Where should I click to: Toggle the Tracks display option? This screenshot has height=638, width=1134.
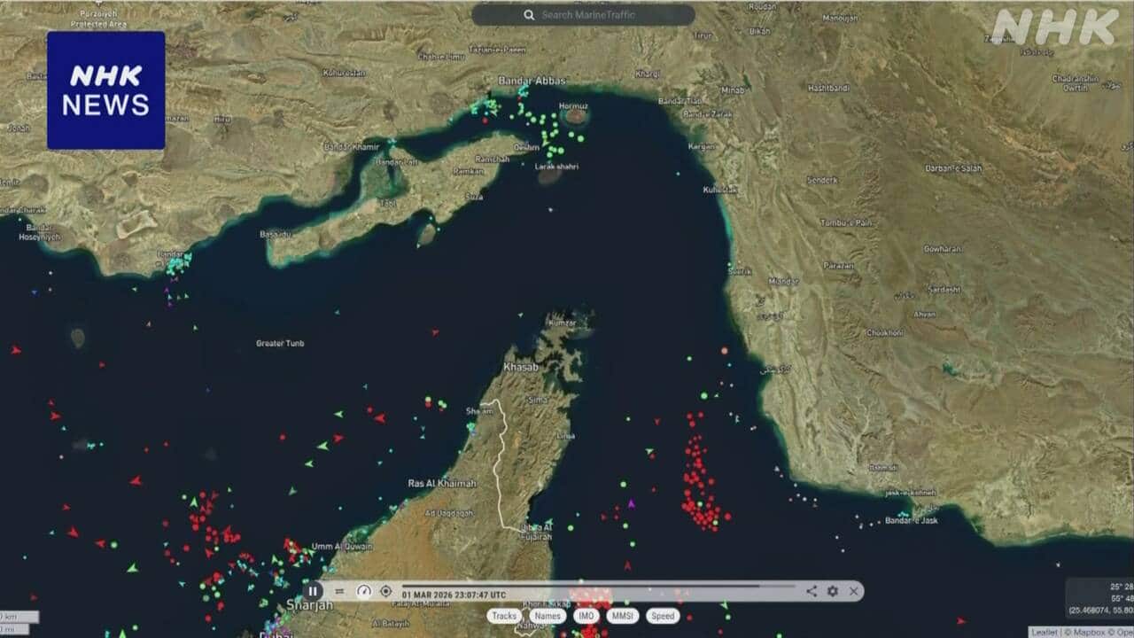pyautogui.click(x=504, y=616)
